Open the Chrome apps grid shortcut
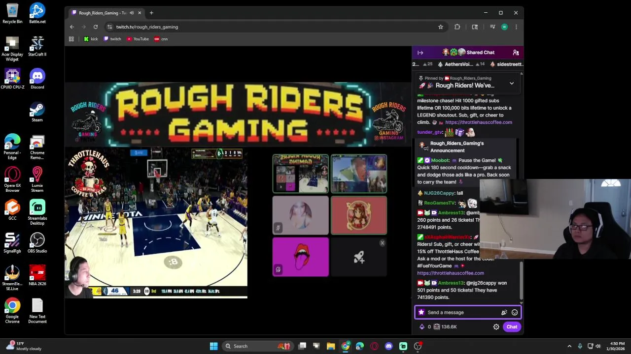The width and height of the screenshot is (631, 354). (71, 39)
